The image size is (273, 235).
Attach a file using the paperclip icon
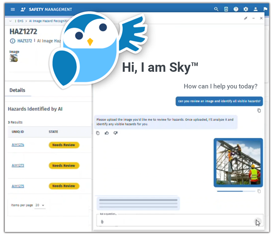point(102,221)
